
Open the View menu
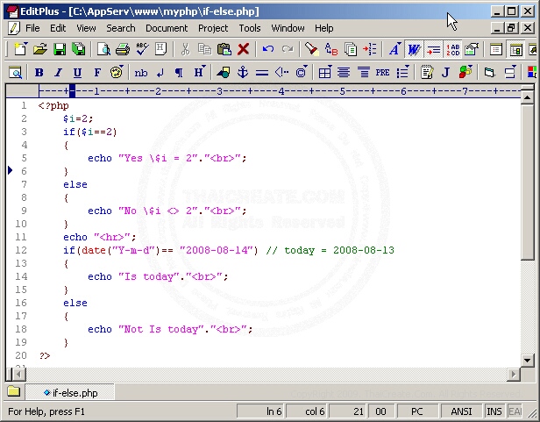pos(86,28)
